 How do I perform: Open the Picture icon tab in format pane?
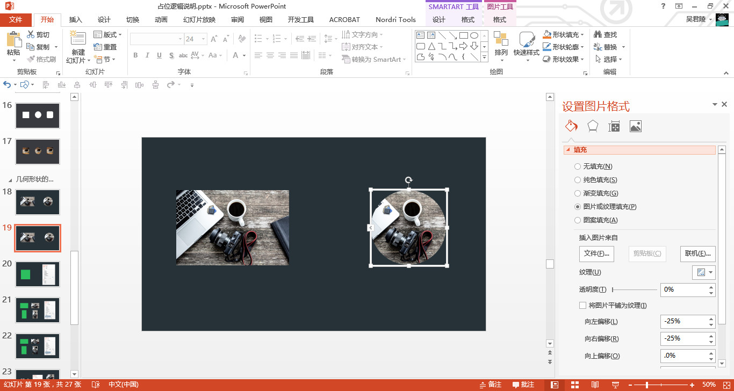635,126
